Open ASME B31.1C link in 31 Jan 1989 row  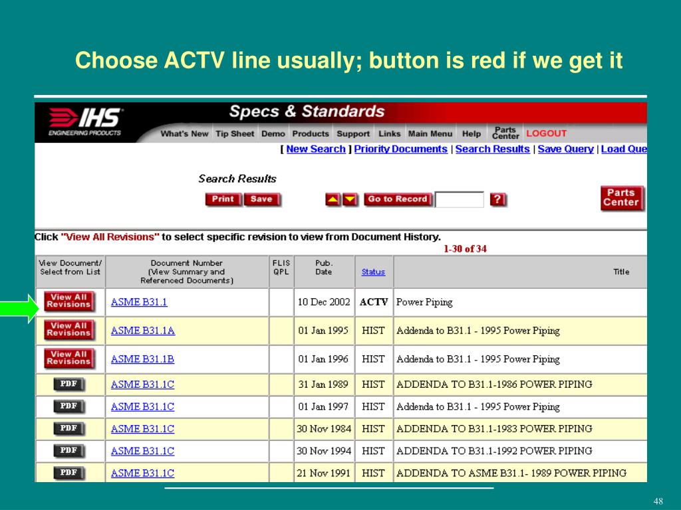point(142,384)
